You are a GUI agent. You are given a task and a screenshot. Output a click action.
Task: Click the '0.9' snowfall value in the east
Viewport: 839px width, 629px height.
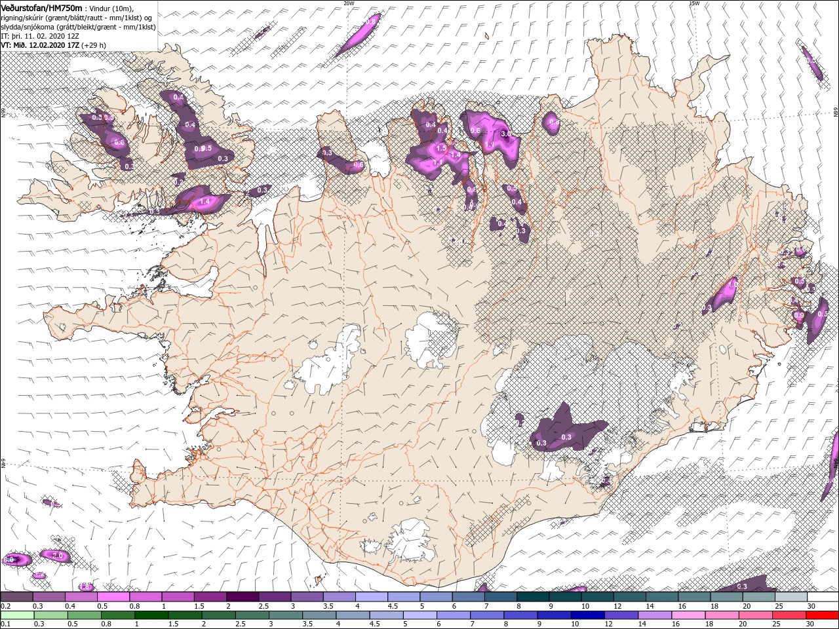click(798, 315)
